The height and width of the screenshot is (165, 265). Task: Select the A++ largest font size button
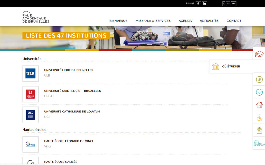[x=233, y=4]
